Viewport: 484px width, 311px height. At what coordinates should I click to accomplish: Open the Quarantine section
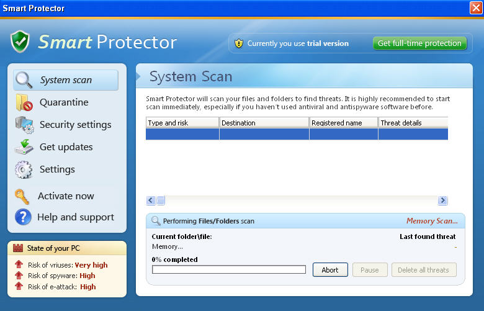point(64,102)
